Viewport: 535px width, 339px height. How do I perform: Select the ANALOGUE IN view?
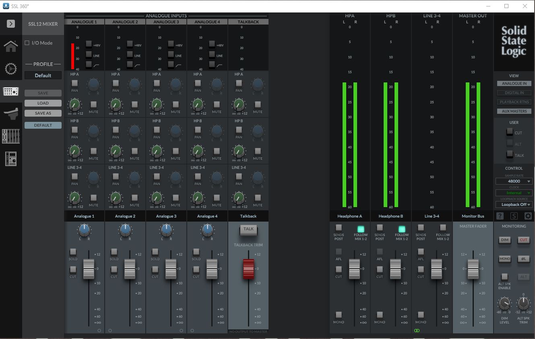[514, 83]
